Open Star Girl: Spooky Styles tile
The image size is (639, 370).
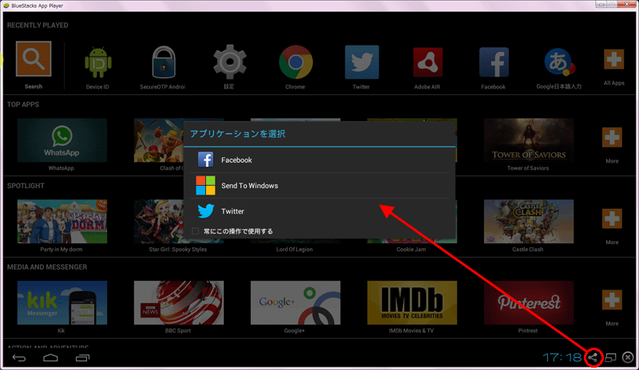(x=158, y=222)
